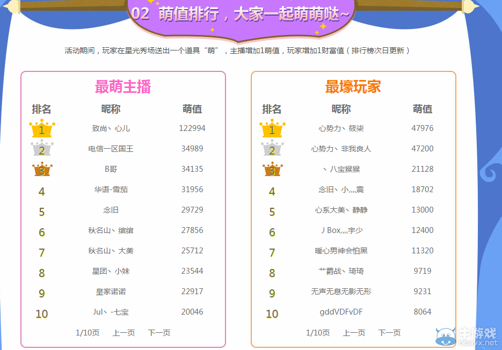This screenshot has height=350, width=502.
Task: Click the silver crown rank 2 icon in 最萌主播
Action: [x=42, y=148]
